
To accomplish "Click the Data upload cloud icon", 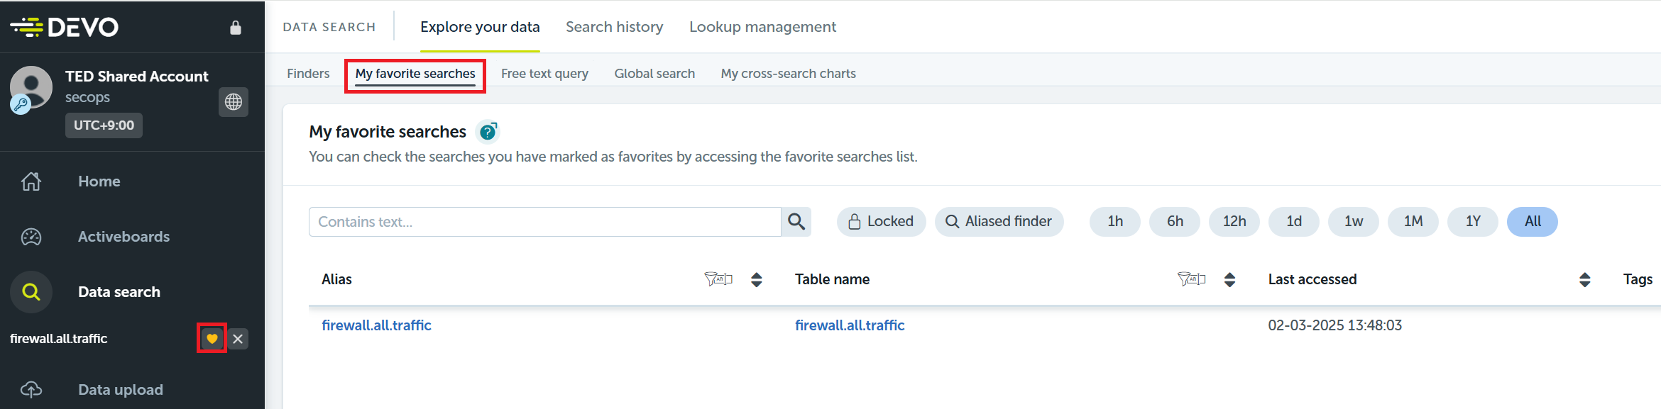I will pyautogui.click(x=31, y=390).
